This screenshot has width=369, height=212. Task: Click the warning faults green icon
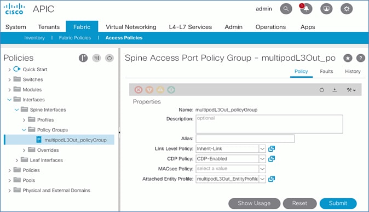[x=171, y=90]
